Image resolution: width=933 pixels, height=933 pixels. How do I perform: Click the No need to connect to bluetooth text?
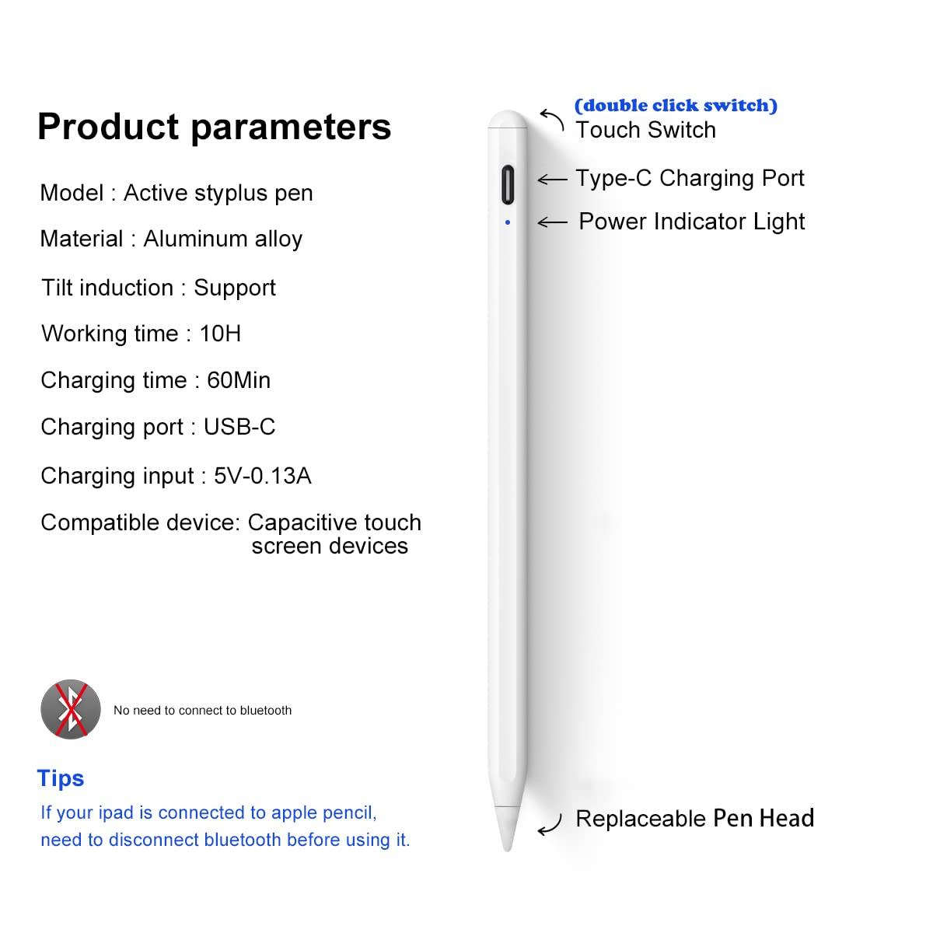(x=202, y=711)
